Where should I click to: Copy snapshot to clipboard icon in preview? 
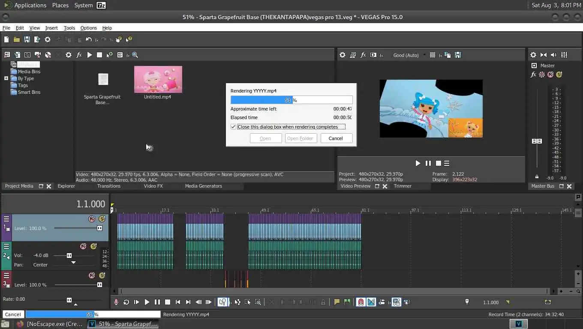(x=448, y=55)
